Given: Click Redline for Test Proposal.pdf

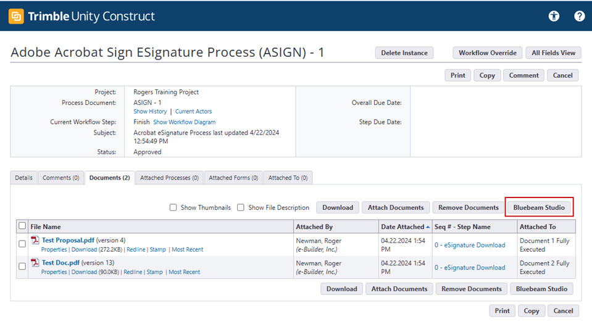Looking at the screenshot, I should [136, 250].
